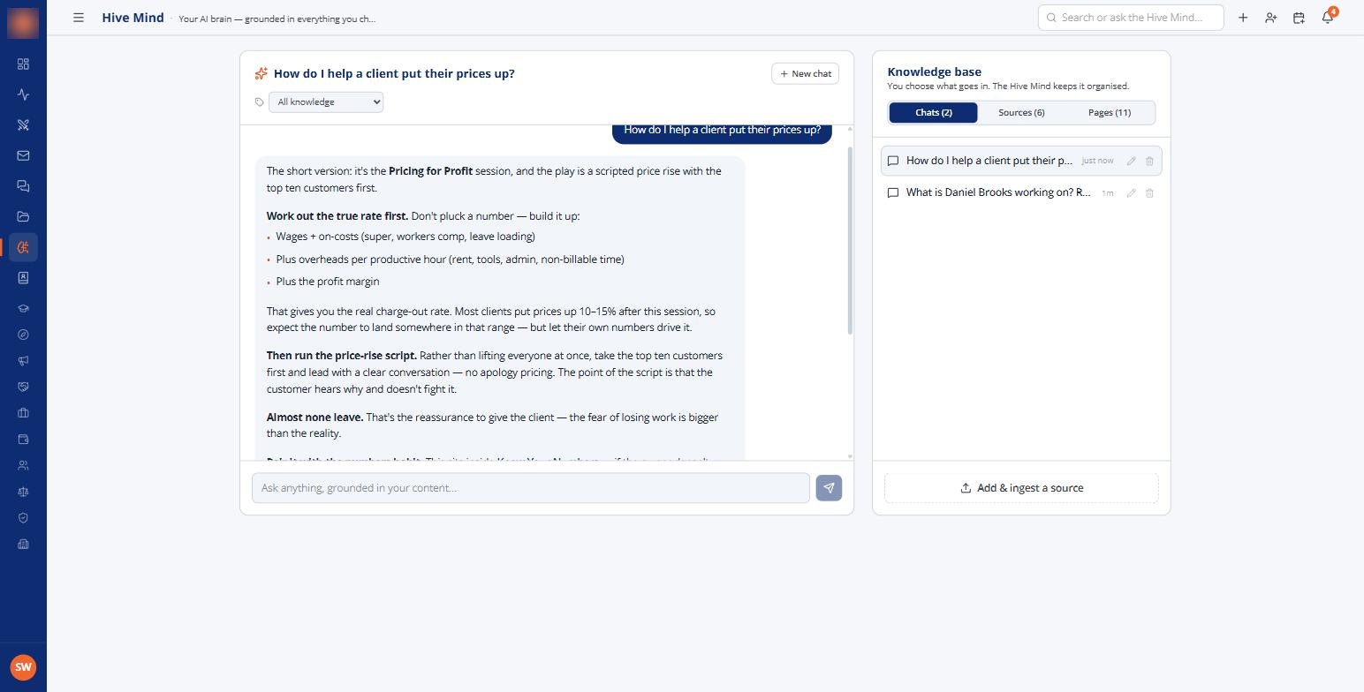
Task: Open the people icon in sidebar
Action: 23,465
